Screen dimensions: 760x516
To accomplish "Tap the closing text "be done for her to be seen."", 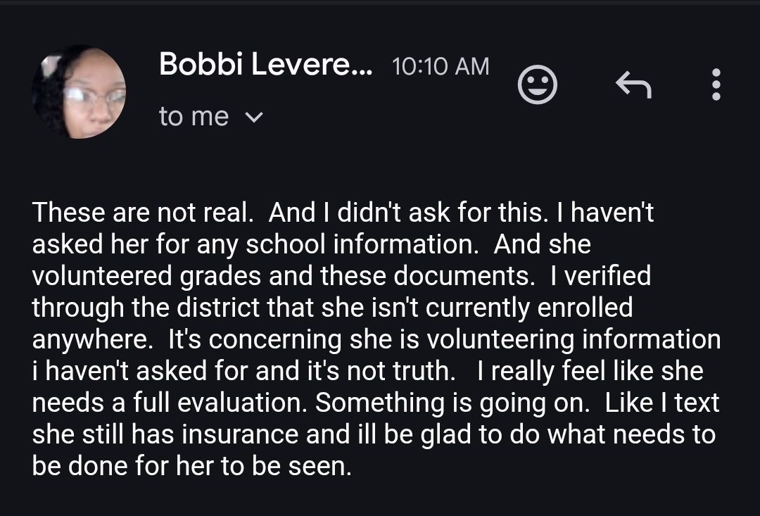I will coord(191,466).
